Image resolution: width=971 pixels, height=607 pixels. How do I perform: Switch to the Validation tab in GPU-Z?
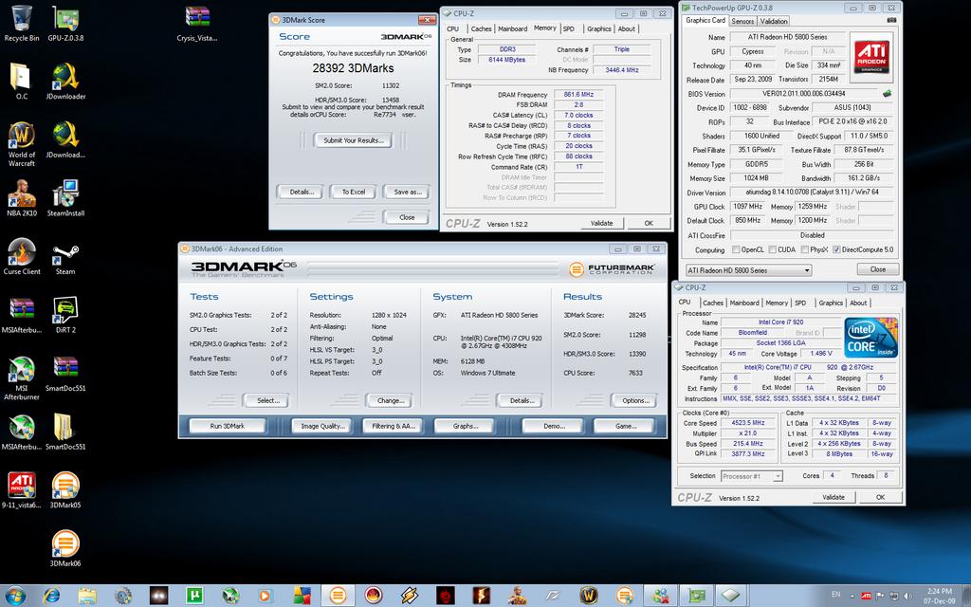tap(774, 21)
